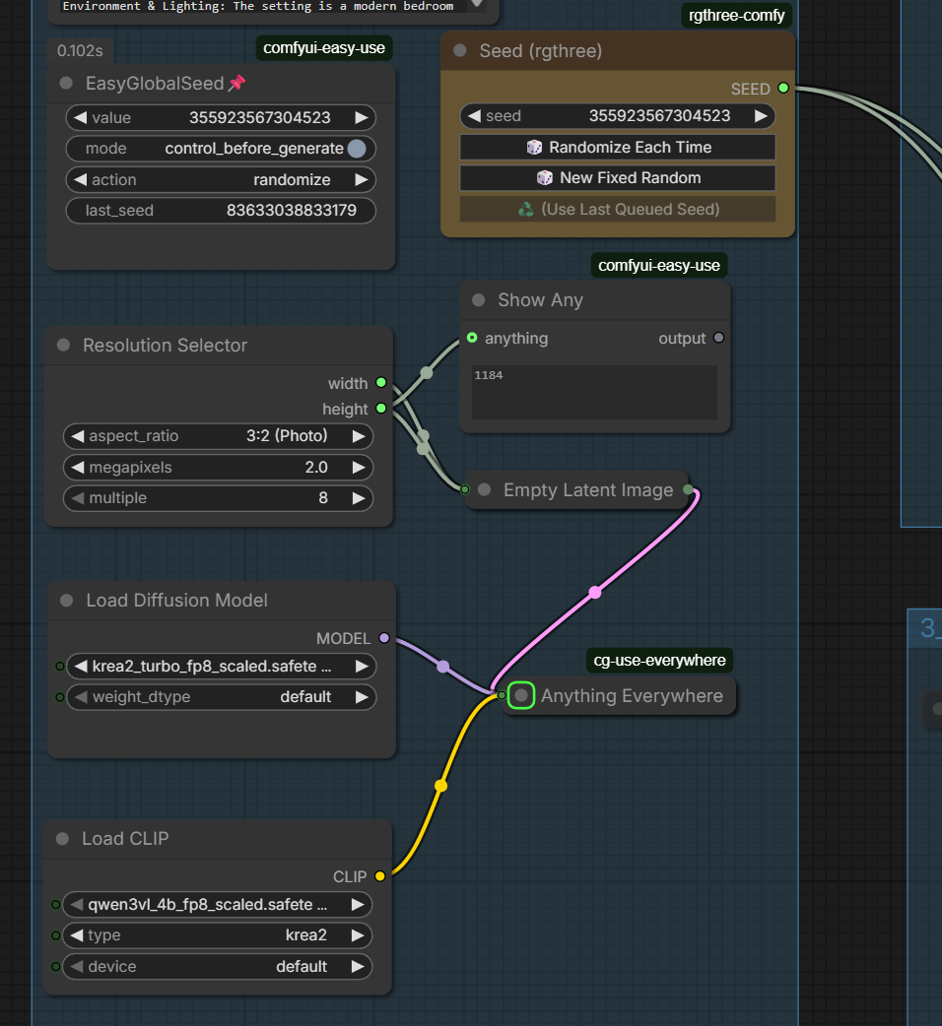This screenshot has width=942, height=1026.
Task: Click the Randomize Each Time button
Action: tap(617, 148)
